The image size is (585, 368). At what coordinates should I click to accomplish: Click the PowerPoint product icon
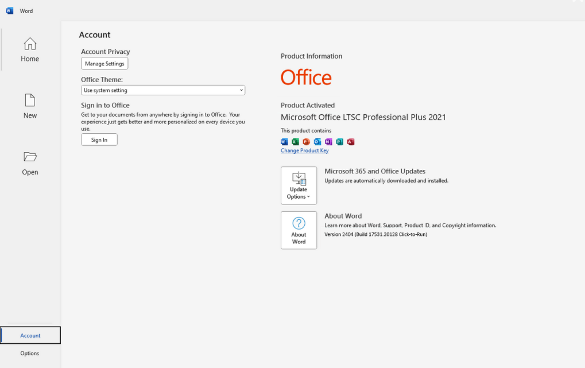coord(307,142)
